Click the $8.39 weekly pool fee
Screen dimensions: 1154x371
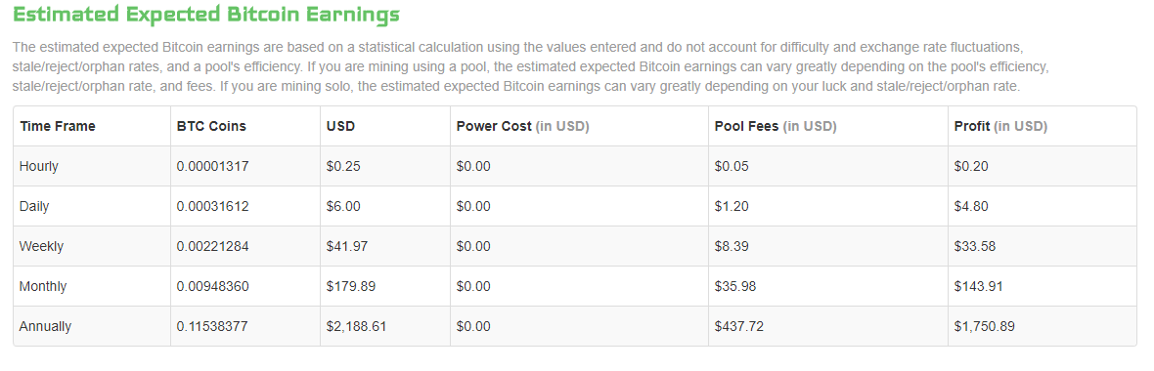click(x=732, y=246)
